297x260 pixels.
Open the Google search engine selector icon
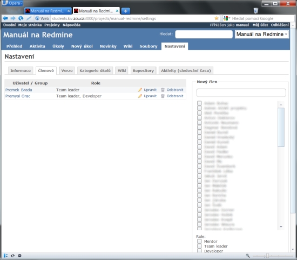(x=227, y=18)
